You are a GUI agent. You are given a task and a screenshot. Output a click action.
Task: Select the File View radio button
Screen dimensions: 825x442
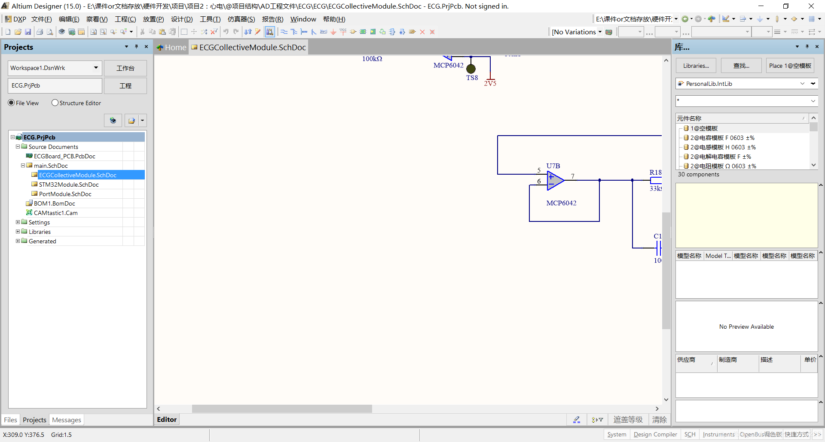(x=11, y=103)
